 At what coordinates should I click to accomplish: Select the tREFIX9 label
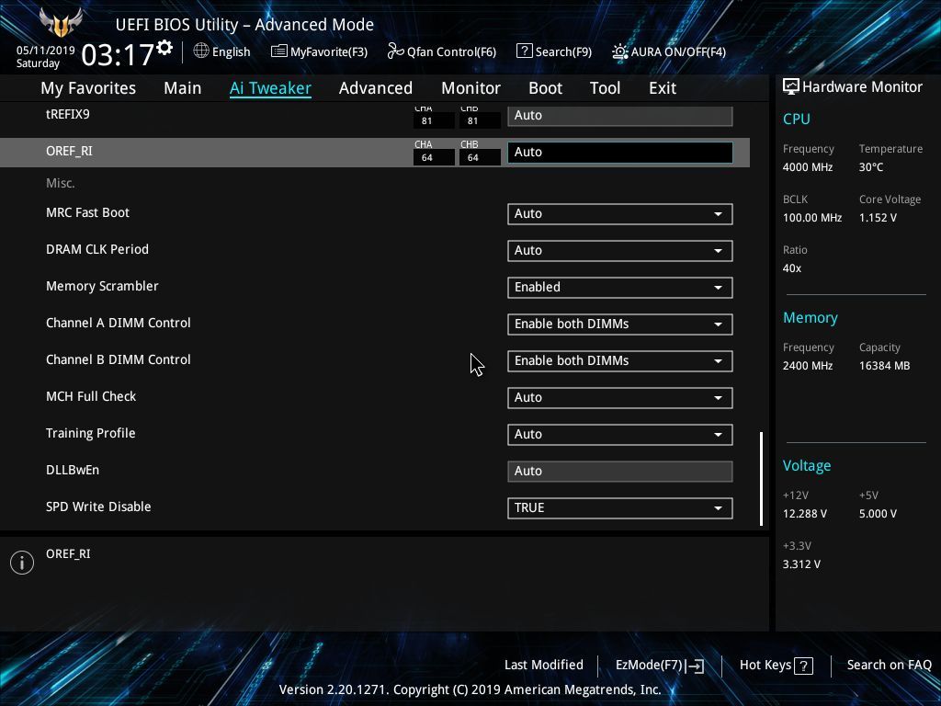click(68, 114)
